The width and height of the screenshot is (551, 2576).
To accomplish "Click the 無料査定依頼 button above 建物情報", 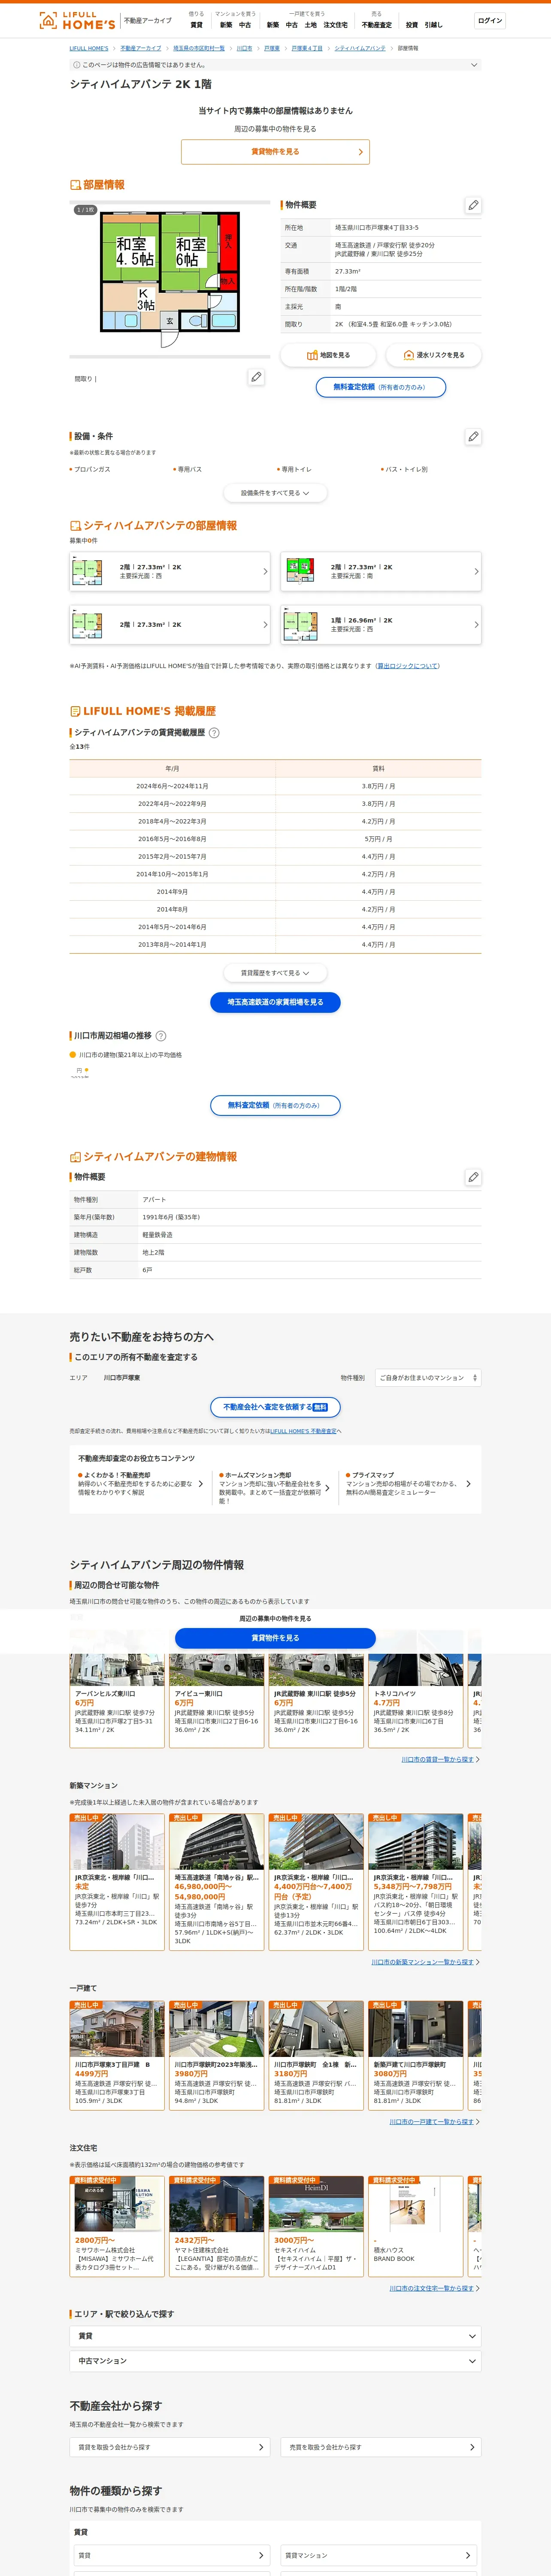I will (x=275, y=1105).
